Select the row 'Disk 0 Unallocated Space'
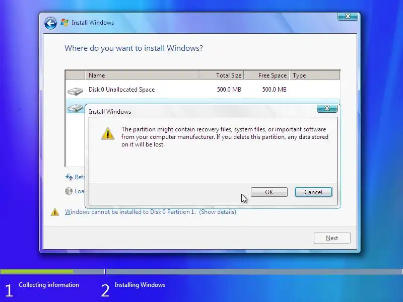 (x=203, y=90)
